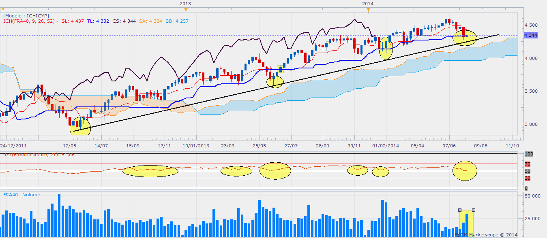This screenshot has height=238, width=547.
Task: Click the 19/01/2013 date label
Action: 196,145
